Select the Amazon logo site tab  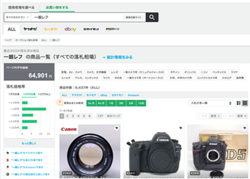112,29
